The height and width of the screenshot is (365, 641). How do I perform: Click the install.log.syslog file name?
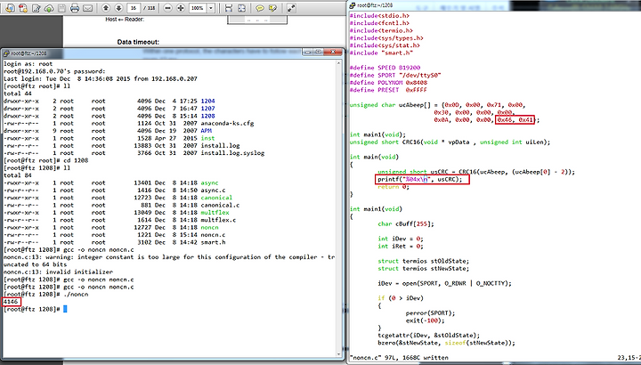[x=232, y=153]
